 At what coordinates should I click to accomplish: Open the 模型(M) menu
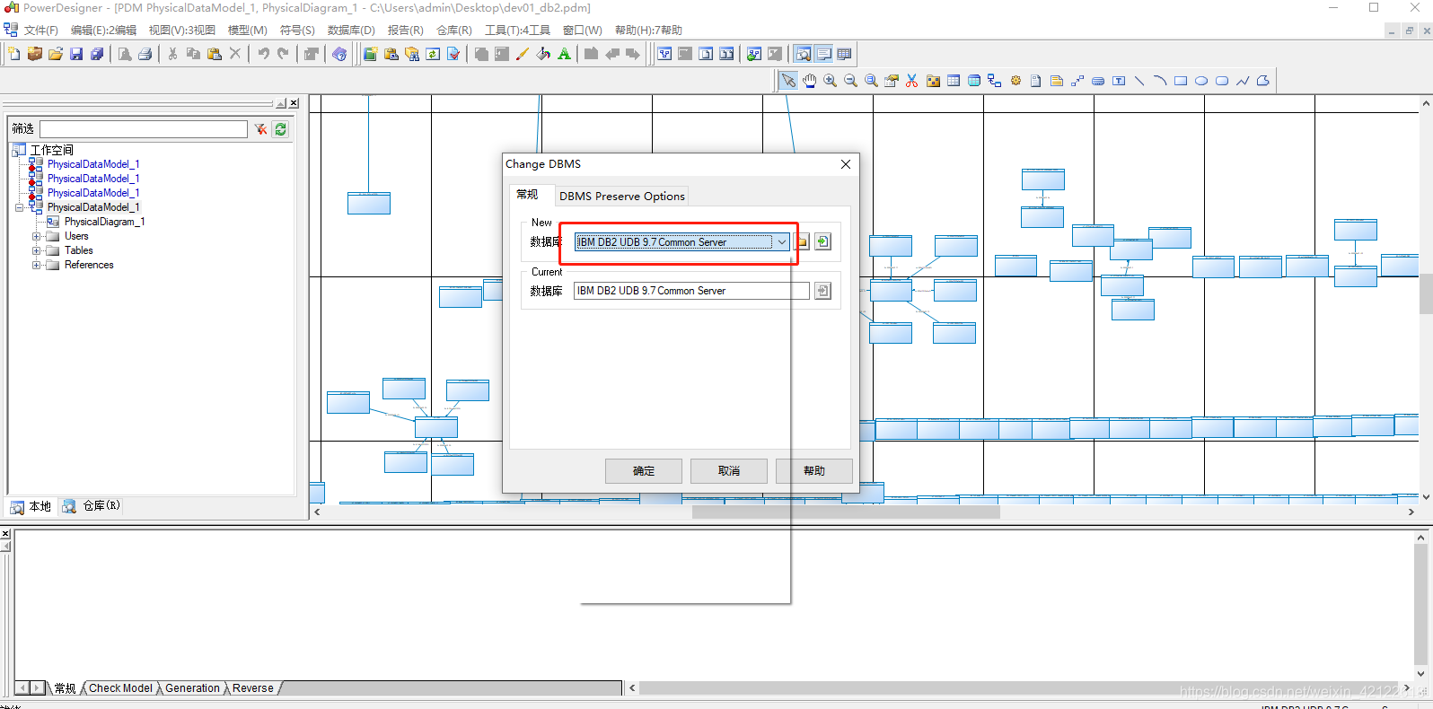[248, 31]
